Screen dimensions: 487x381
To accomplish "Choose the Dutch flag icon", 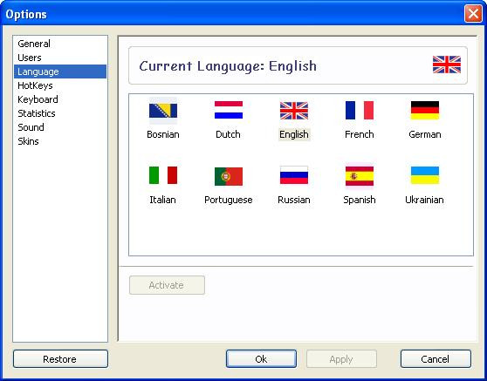I will (x=229, y=110).
